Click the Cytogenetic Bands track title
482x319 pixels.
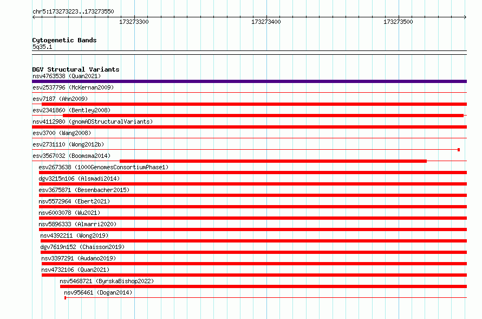click(64, 40)
